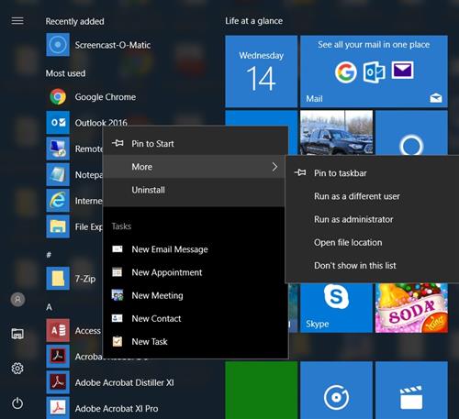The width and height of the screenshot is (459, 419).
Task: Open the Skype tile
Action: [x=336, y=308]
